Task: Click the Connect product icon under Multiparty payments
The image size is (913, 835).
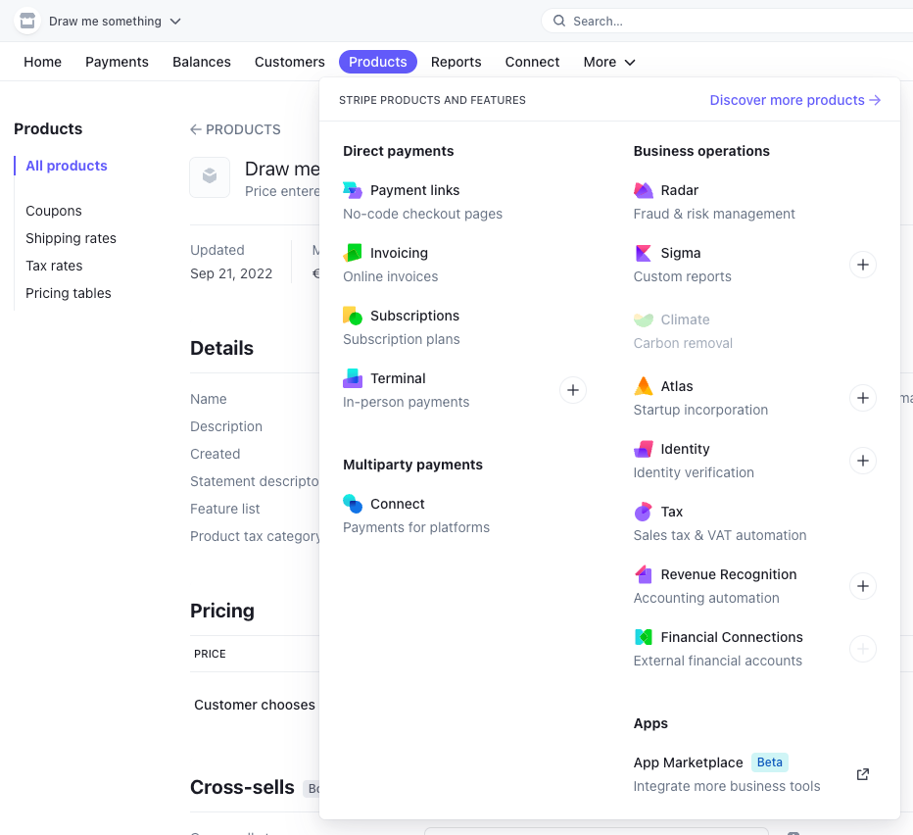Action: 353,504
